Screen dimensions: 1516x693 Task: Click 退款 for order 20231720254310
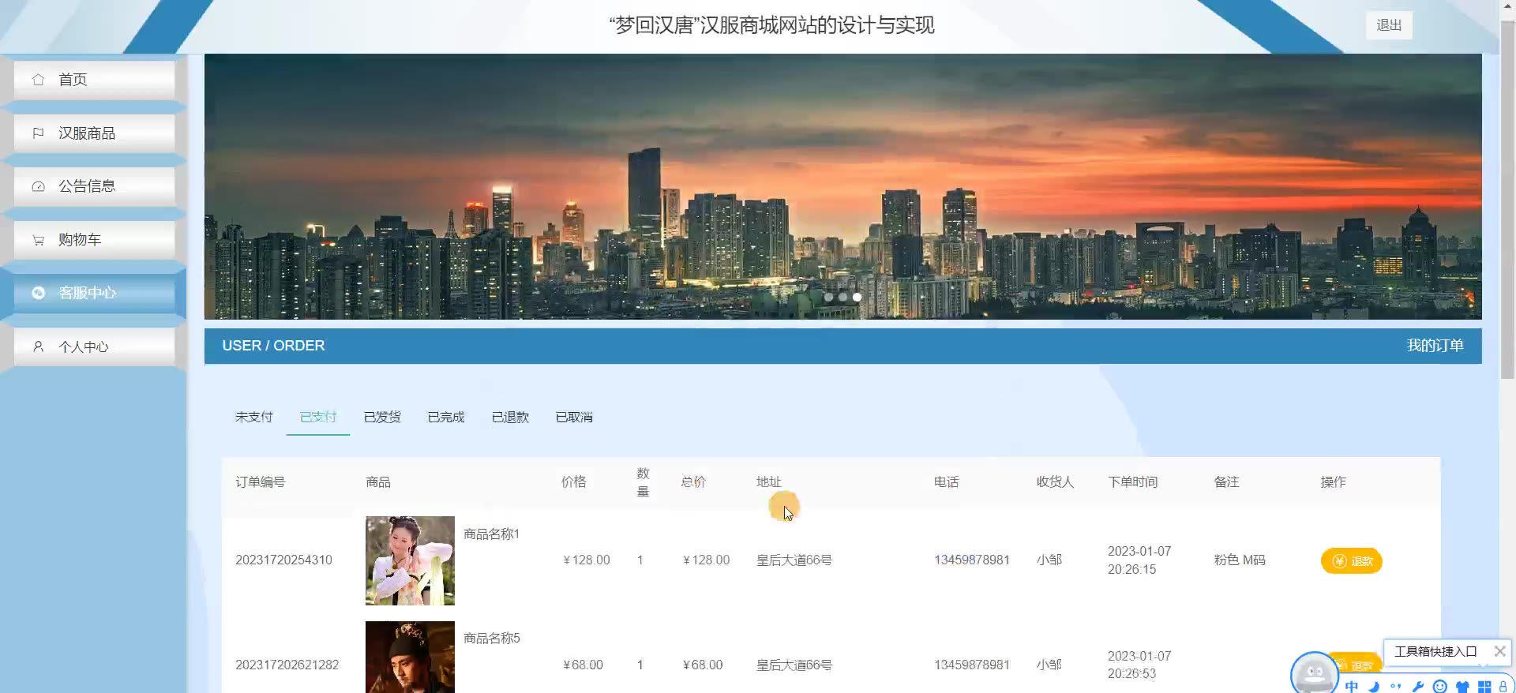(x=1351, y=561)
